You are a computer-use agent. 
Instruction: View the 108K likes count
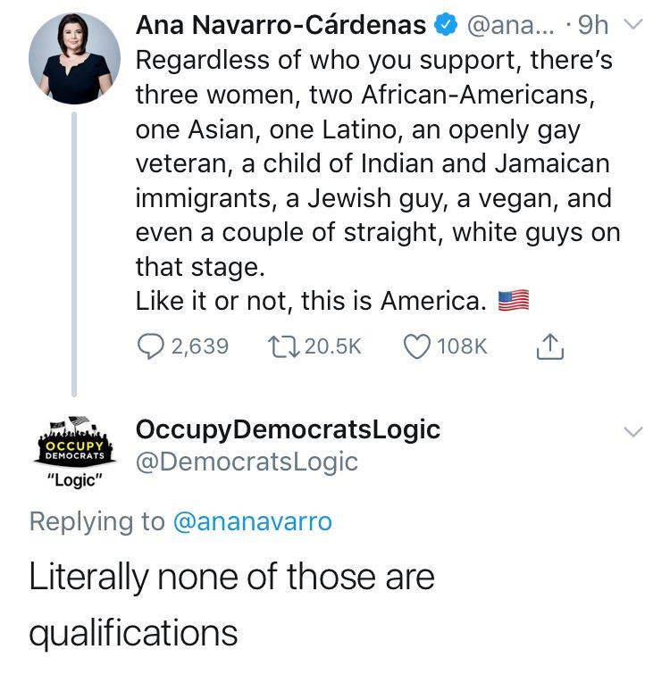click(x=462, y=346)
